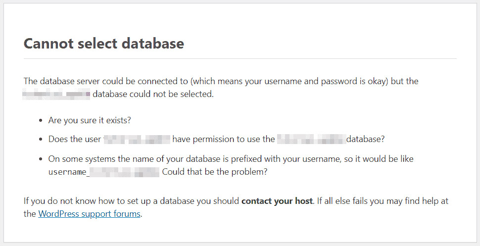Click the bold 'contact your host' text
Image resolution: width=480 pixels, height=246 pixels.
277,201
